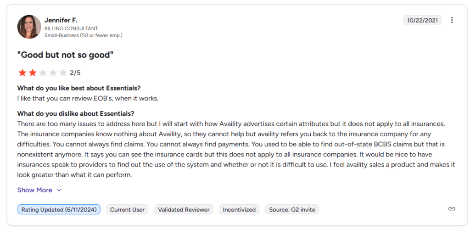Click the Rating Updated (6/11/2024) badge
Image resolution: width=470 pixels, height=229 pixels.
click(x=59, y=210)
